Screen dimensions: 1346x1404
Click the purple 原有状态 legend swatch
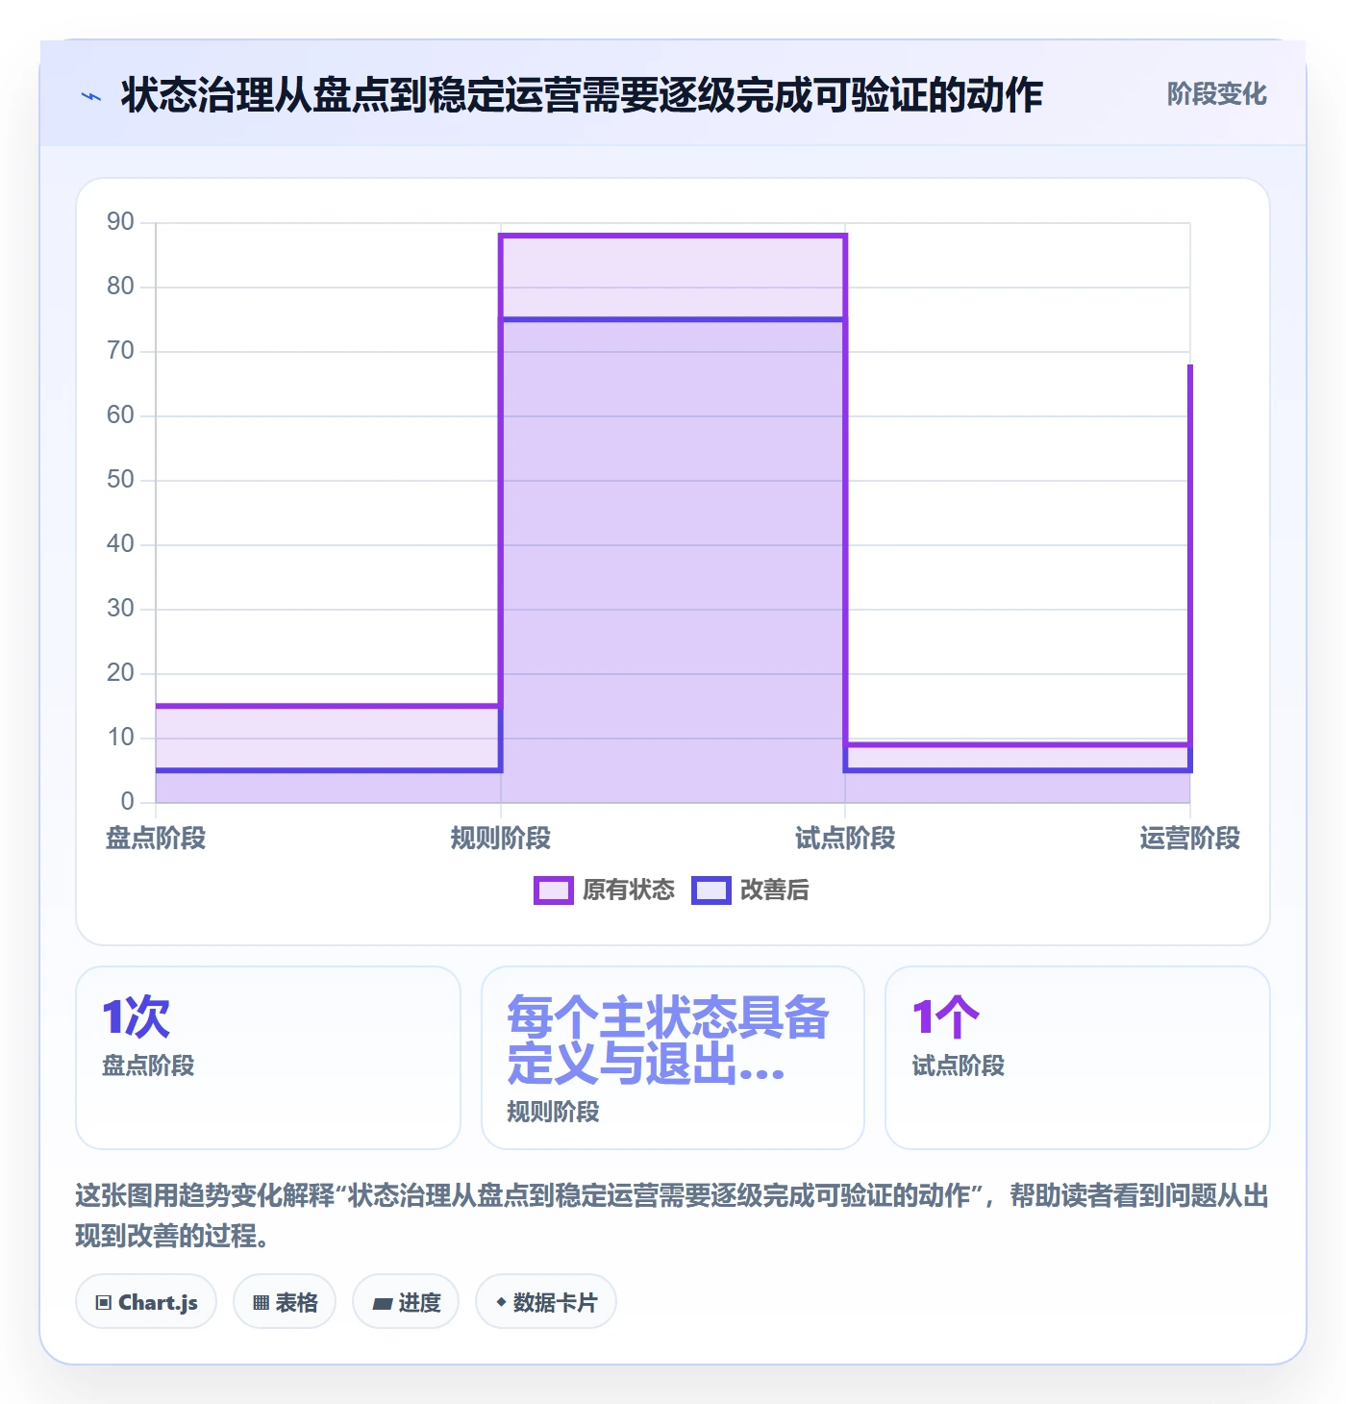tap(554, 890)
